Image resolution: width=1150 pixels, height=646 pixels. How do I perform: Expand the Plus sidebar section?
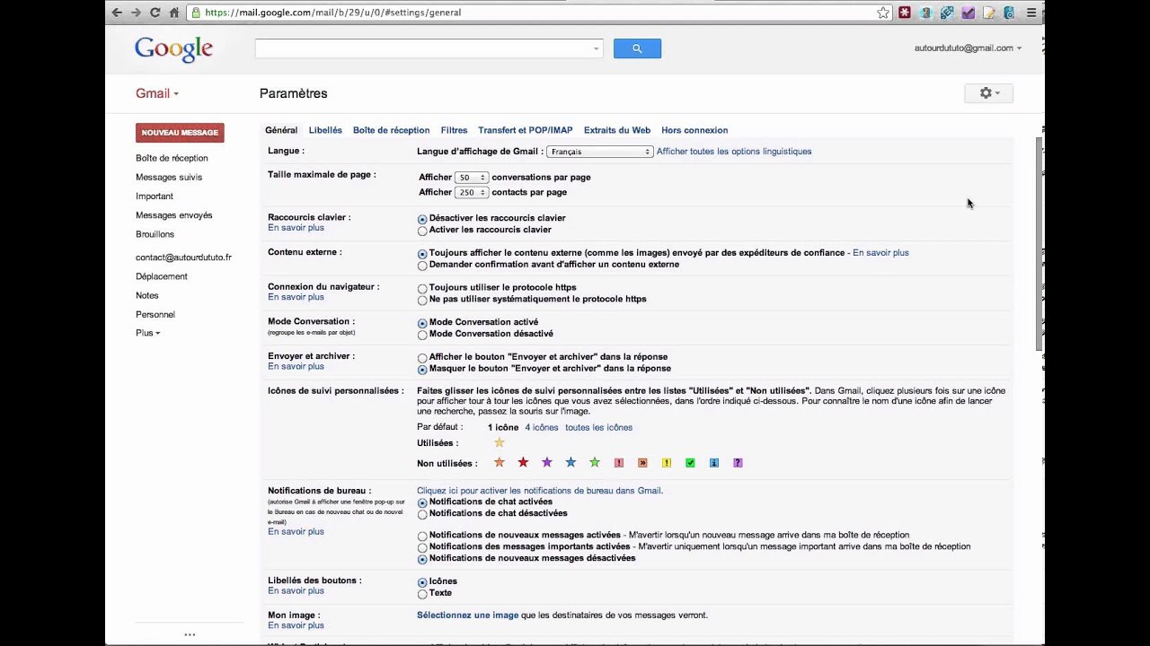(147, 333)
